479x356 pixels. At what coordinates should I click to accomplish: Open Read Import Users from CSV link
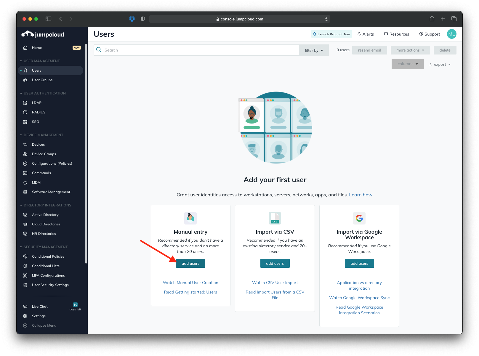pos(275,295)
